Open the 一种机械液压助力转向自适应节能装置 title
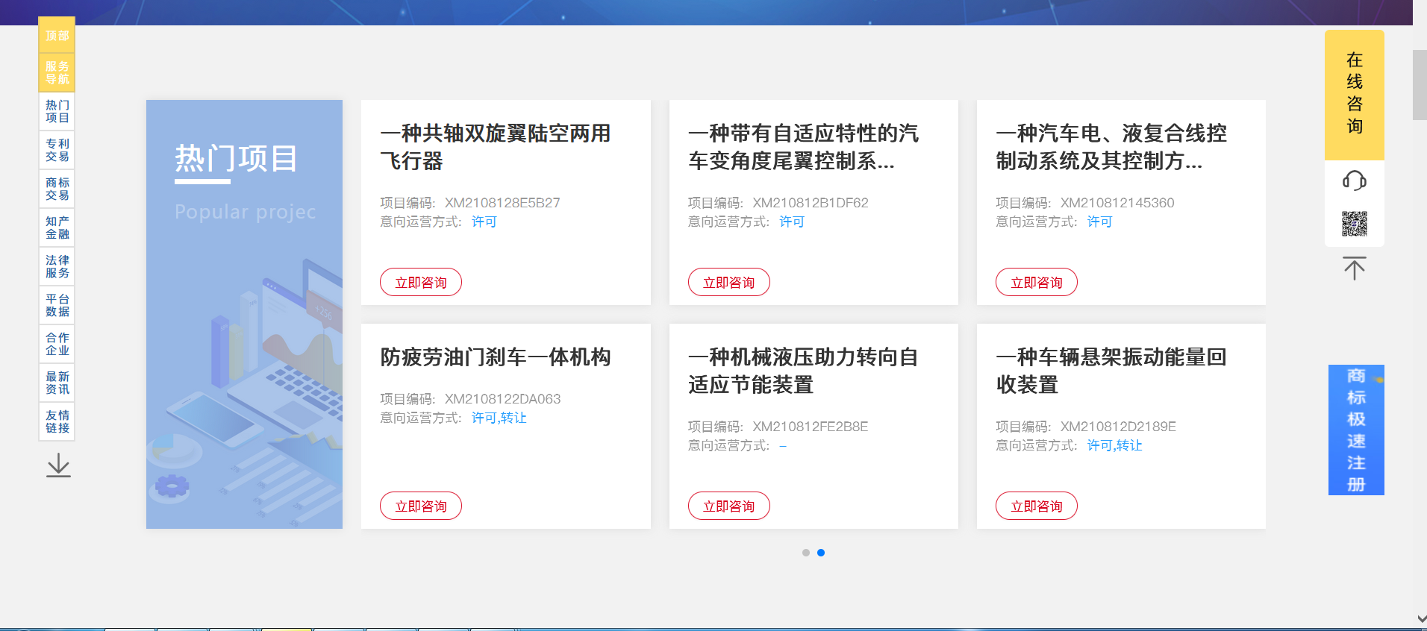 point(803,371)
